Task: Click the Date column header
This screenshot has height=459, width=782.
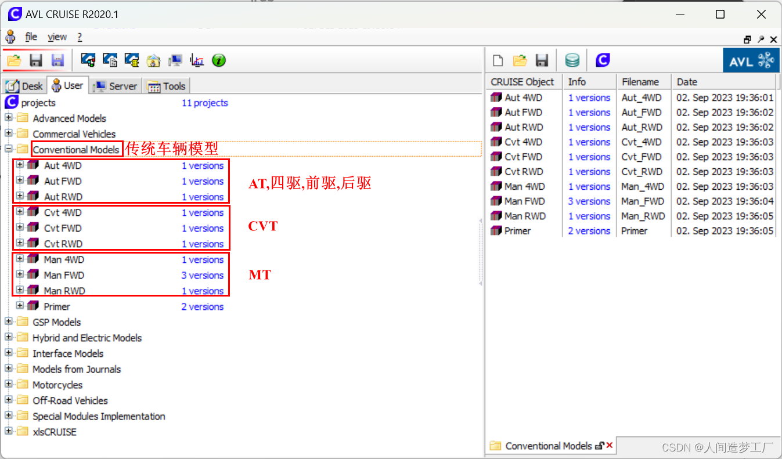Action: click(723, 82)
